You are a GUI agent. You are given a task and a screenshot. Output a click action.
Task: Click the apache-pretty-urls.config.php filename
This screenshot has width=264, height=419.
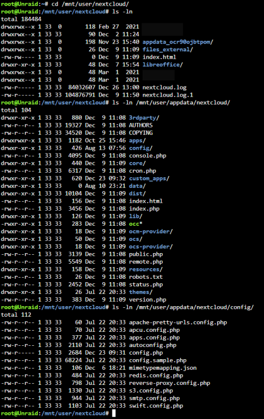[x=178, y=322]
